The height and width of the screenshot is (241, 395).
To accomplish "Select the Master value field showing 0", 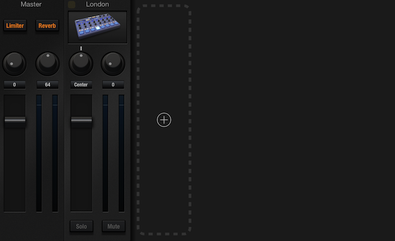I will (14, 85).
